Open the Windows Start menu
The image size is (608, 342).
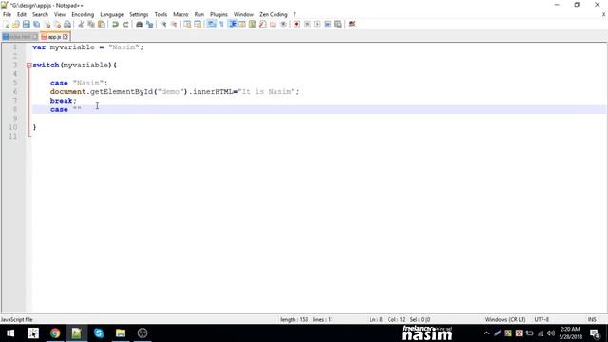pos(10,333)
